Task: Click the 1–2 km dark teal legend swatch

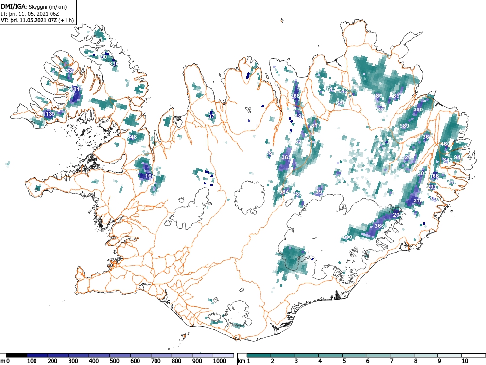Action: click(259, 355)
